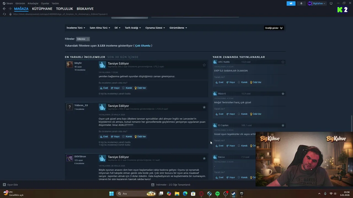Open the Tarih Aralığı dropdown
This screenshot has height=198, width=353.
[133, 28]
